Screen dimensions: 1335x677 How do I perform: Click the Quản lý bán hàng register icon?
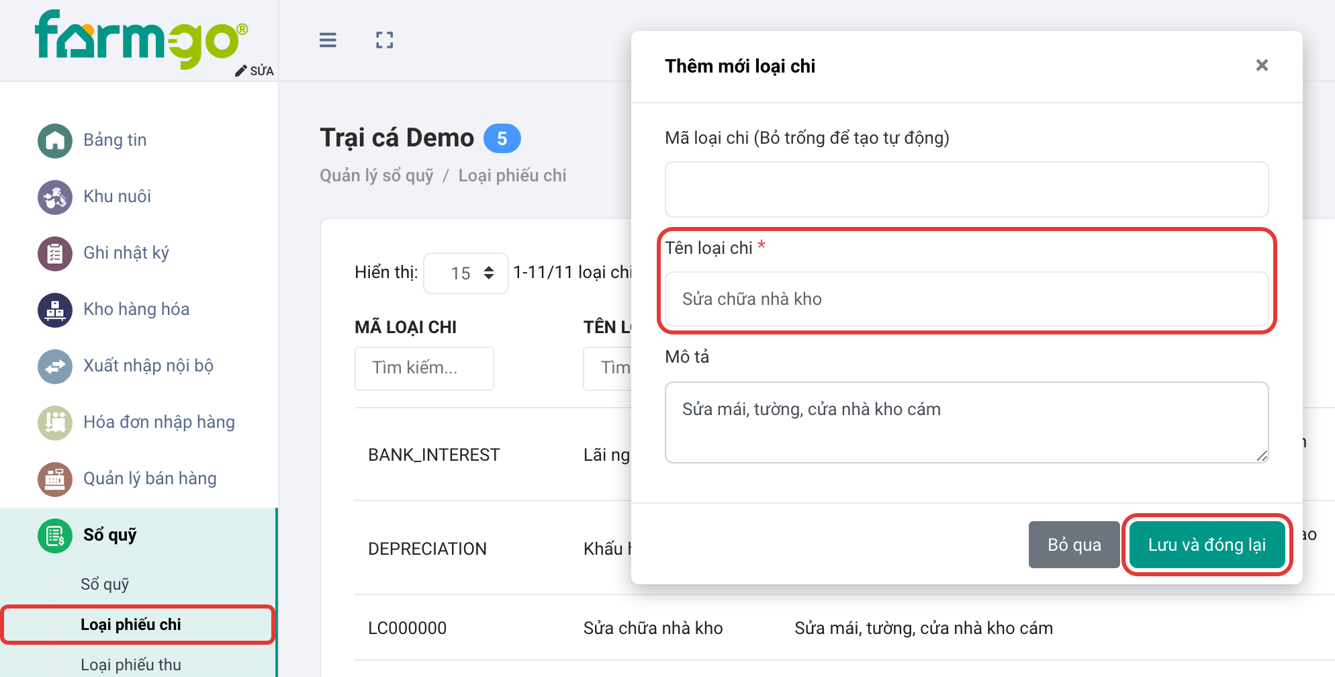(55, 479)
